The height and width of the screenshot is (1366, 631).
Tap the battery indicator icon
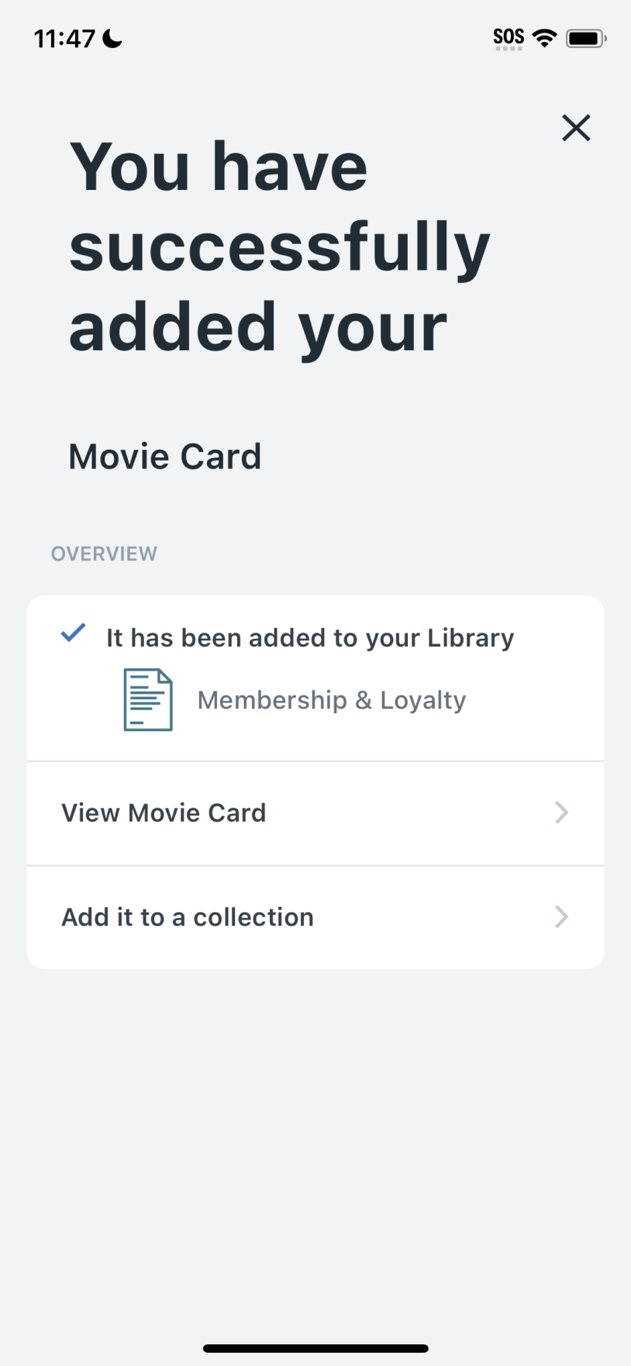pyautogui.click(x=585, y=38)
